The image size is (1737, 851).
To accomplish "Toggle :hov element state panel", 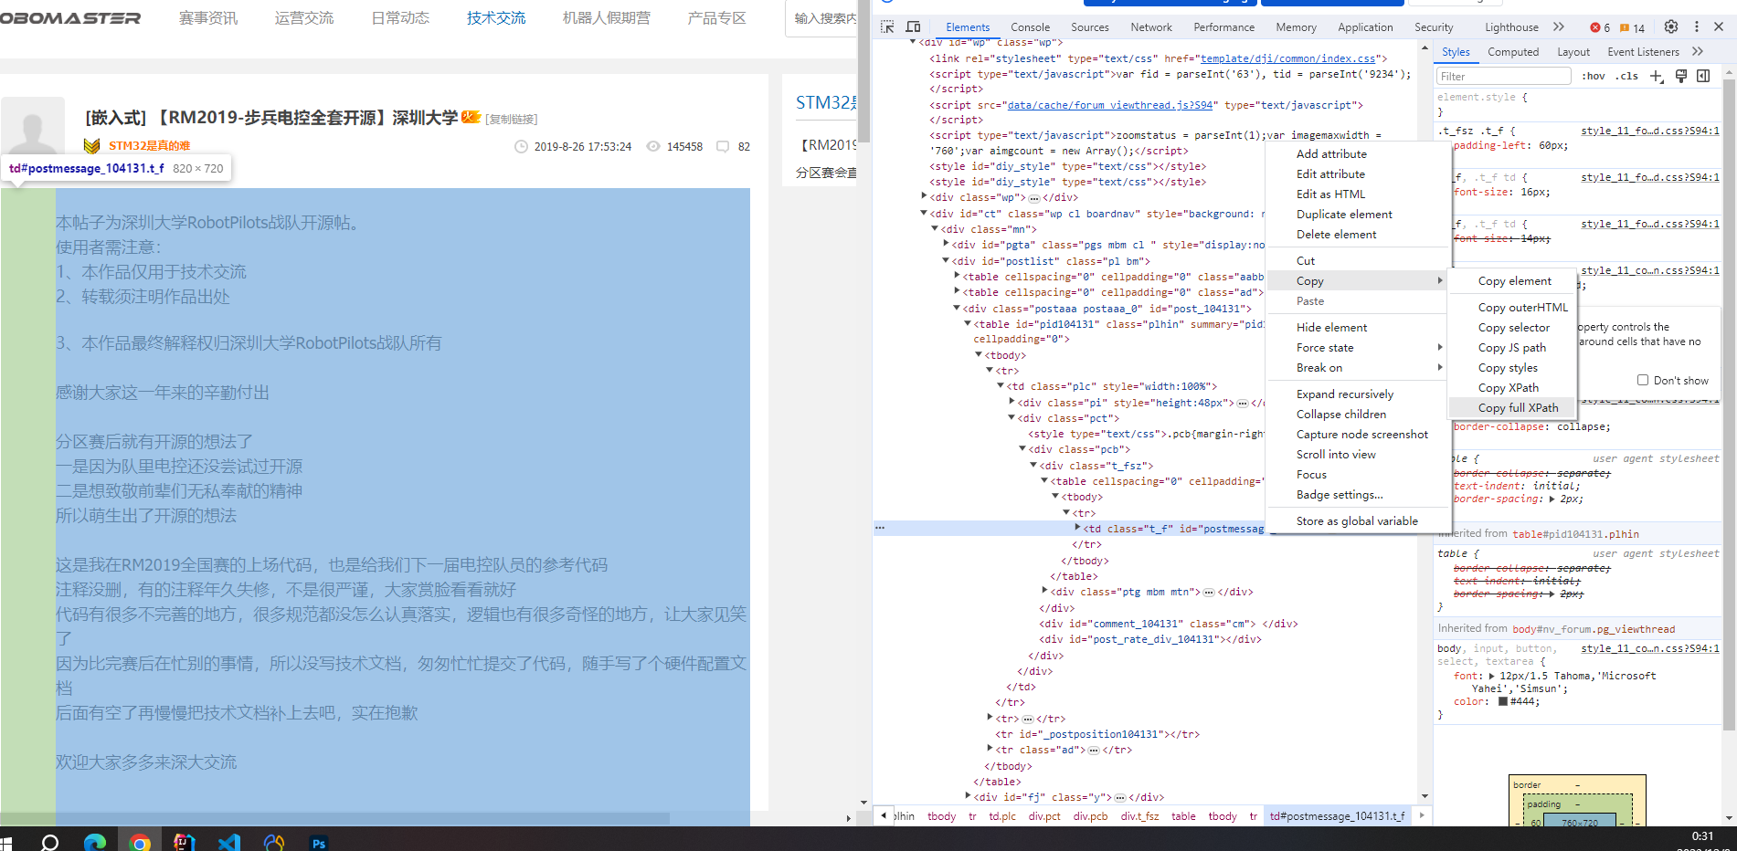I will coord(1594,76).
